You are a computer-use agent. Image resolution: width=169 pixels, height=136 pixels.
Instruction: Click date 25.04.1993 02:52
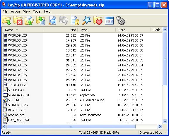130,75
